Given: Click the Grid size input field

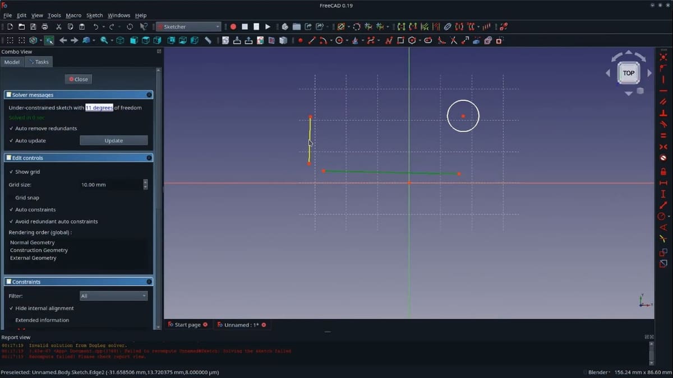Looking at the screenshot, I should click(111, 184).
